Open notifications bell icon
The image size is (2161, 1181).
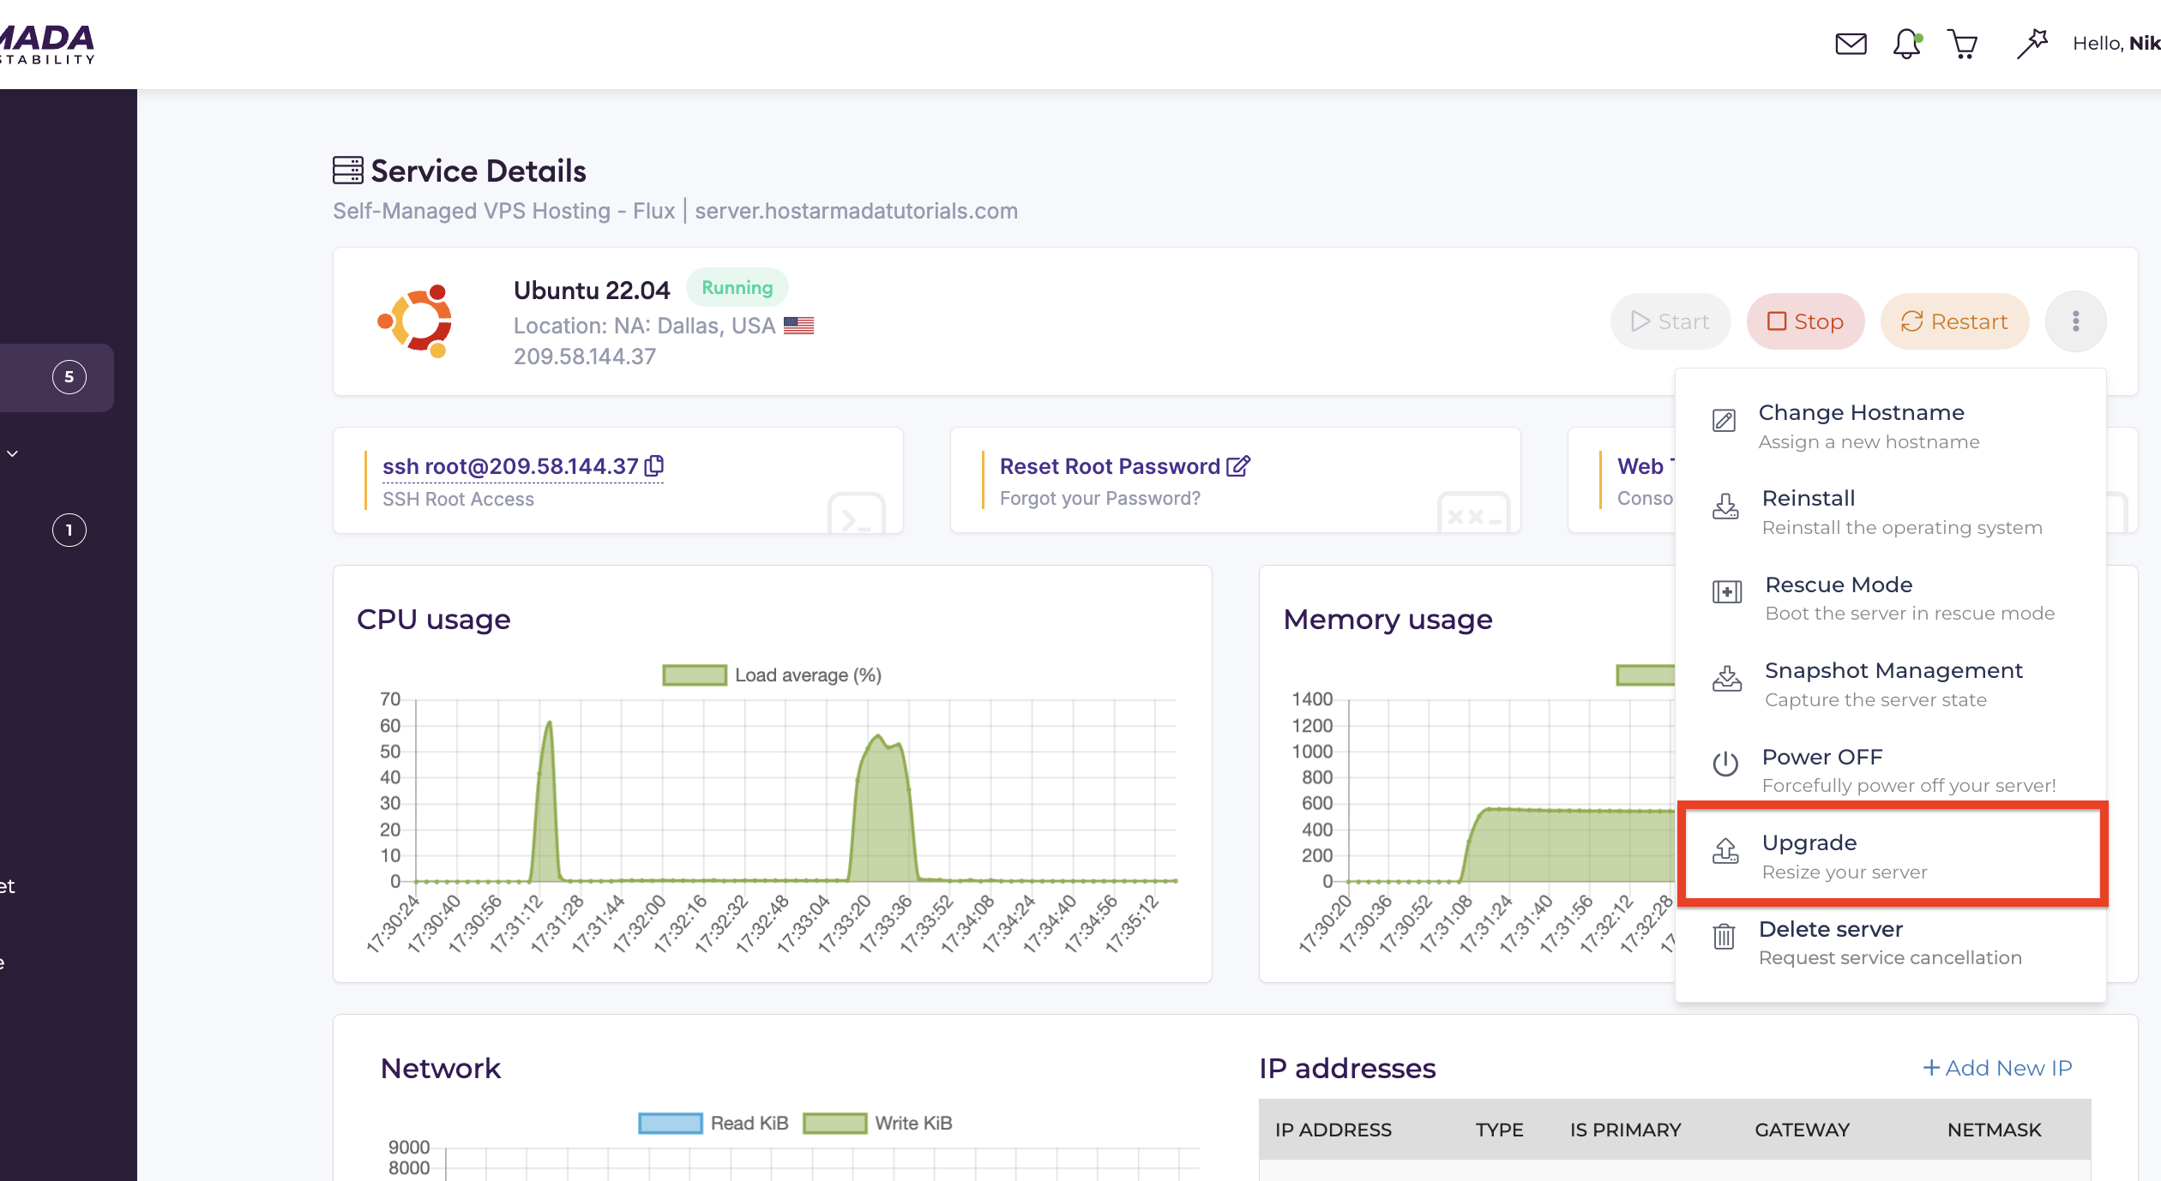pos(1907,44)
